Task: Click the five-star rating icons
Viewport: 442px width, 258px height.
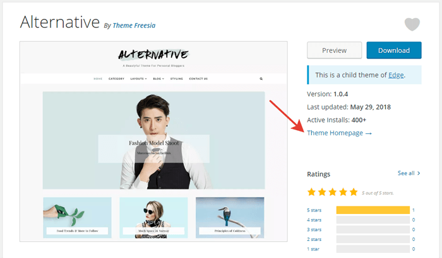Action: click(332, 192)
